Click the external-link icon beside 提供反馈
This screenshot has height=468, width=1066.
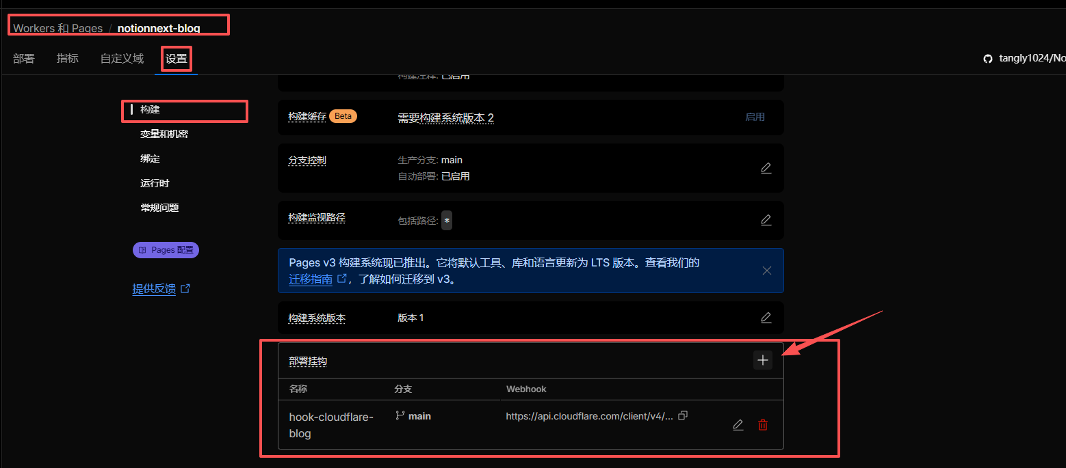pyautogui.click(x=185, y=288)
